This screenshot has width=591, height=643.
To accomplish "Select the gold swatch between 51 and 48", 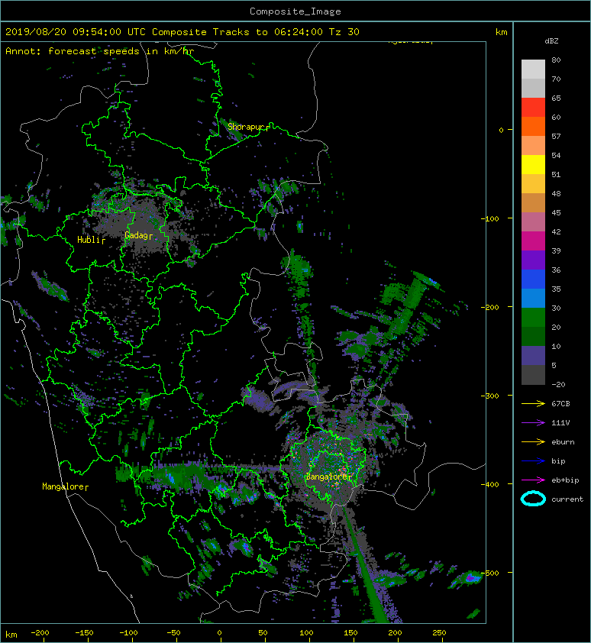I will pyautogui.click(x=533, y=184).
